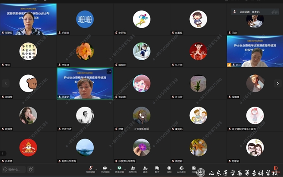Click name label under pink doll girl avatar
Image resolution: width=283 pixels, height=177 pixels.
244,129
